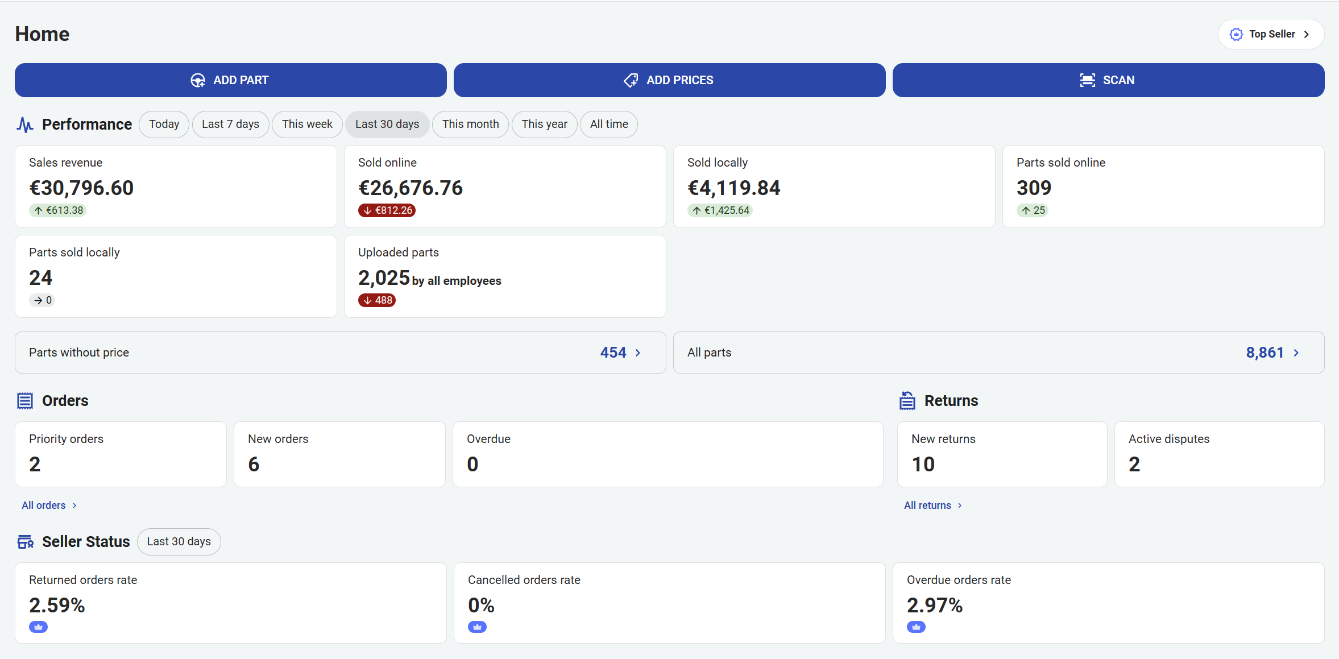The image size is (1339, 659).
Task: Switch performance range to This week
Action: tap(307, 125)
